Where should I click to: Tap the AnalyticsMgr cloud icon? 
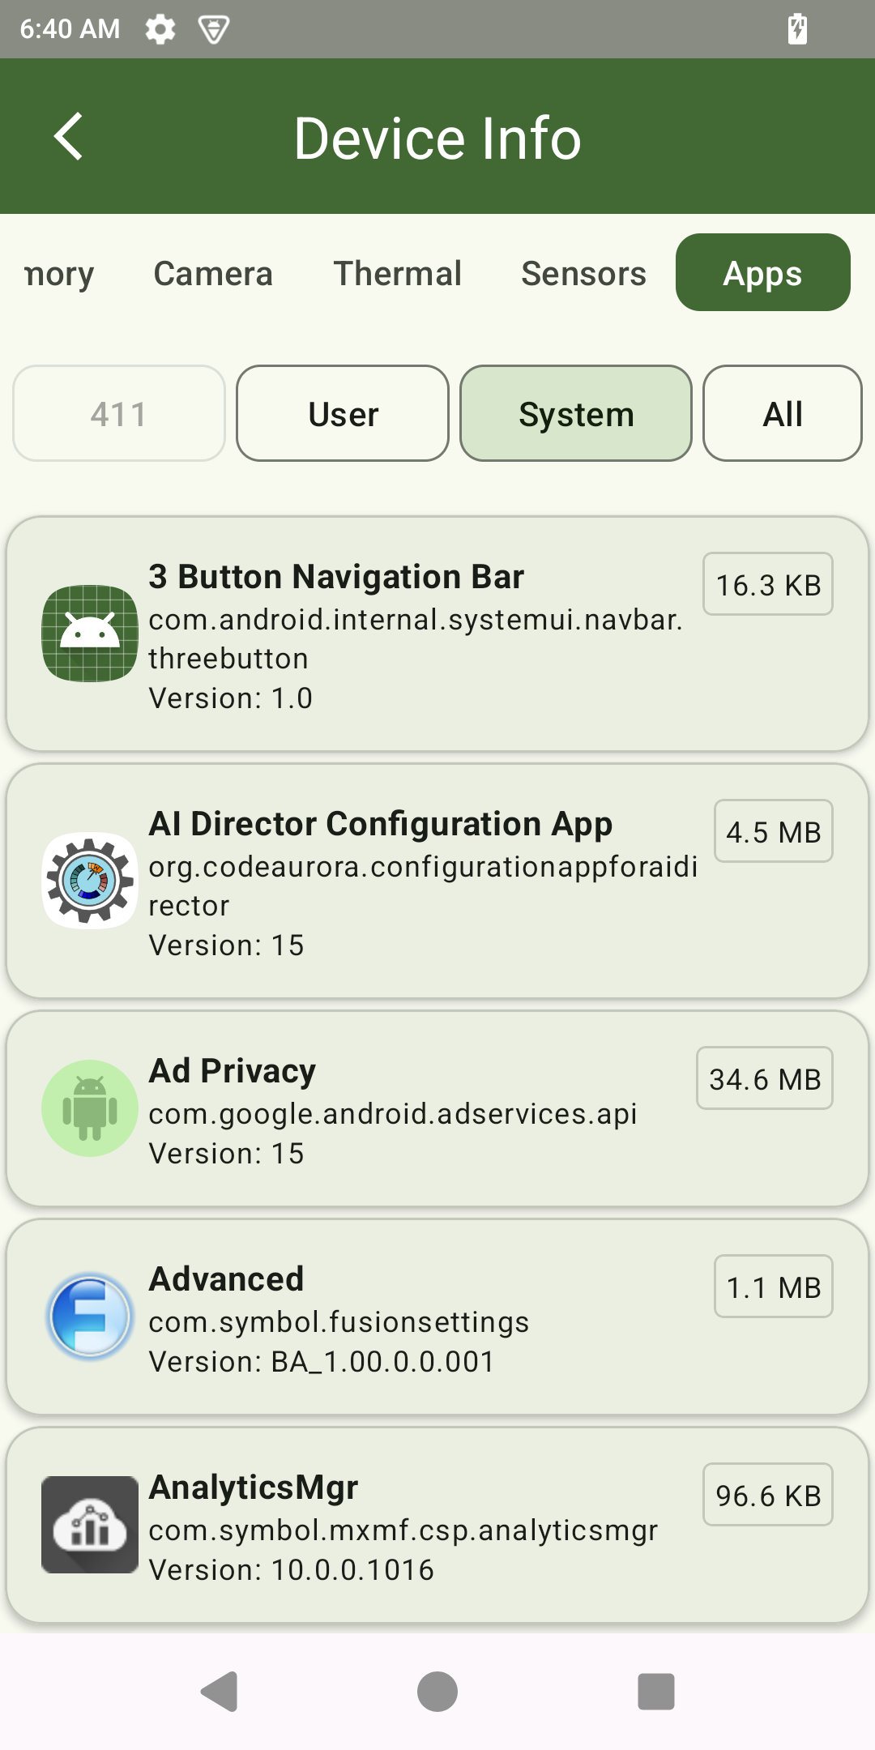(90, 1525)
